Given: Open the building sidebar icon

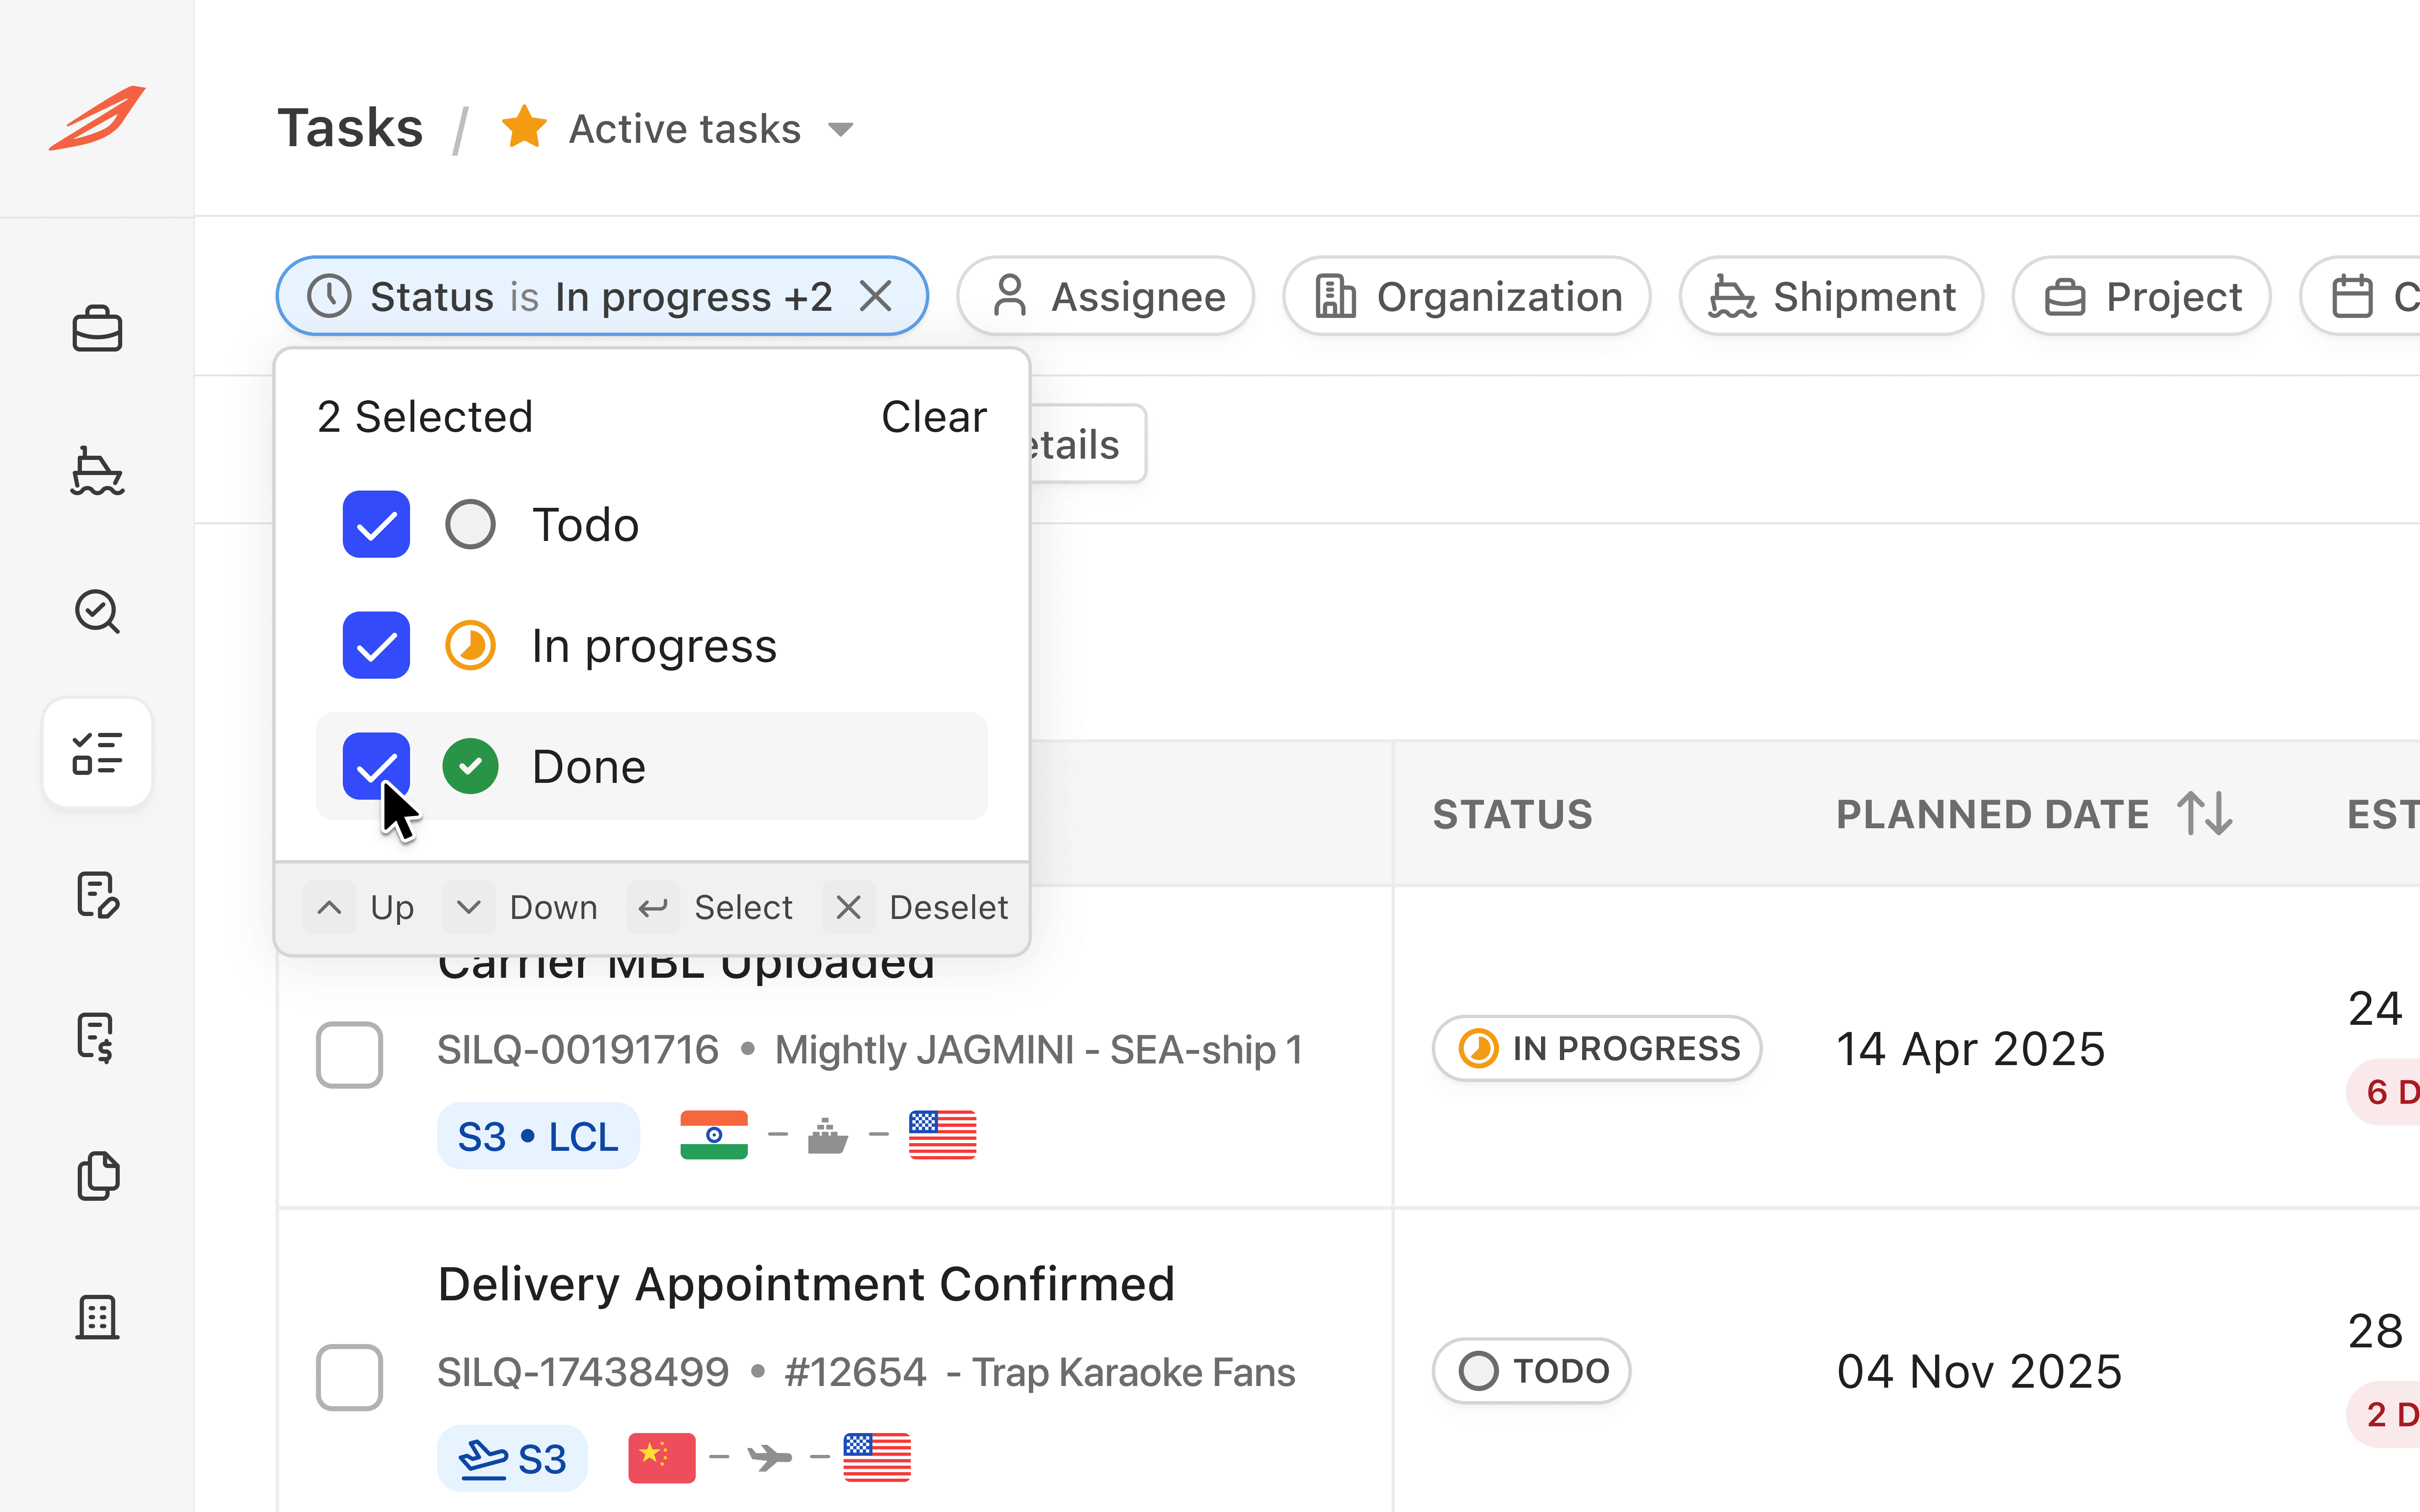Looking at the screenshot, I should coord(97,1317).
